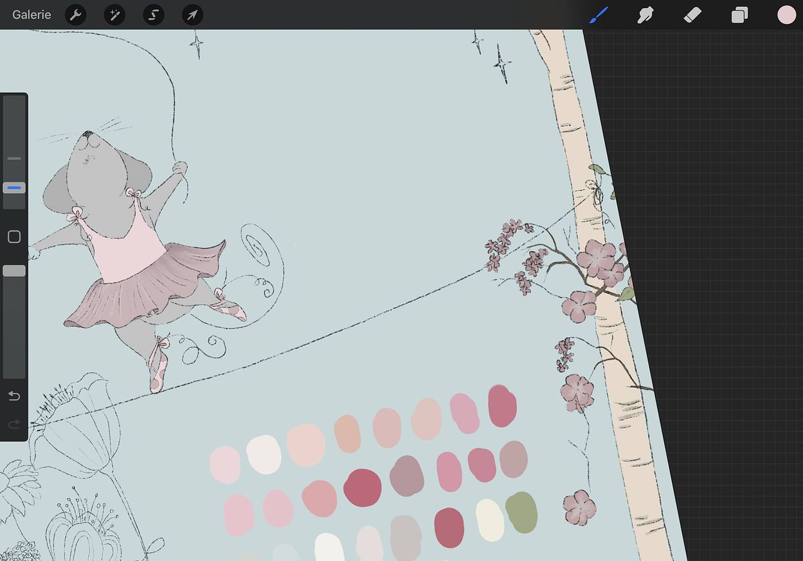Viewport: 803px width, 561px height.
Task: Open the Adjustments magic wand menu
Action: pyautogui.click(x=115, y=14)
